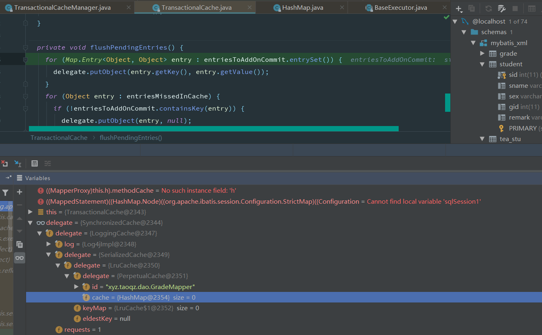542x335 pixels.
Task: Close the TransactionalCacheManager.java tab
Action: click(x=129, y=8)
